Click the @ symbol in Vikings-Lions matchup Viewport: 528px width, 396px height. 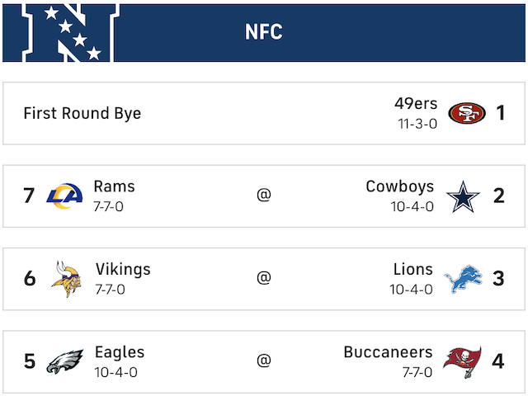(x=264, y=278)
